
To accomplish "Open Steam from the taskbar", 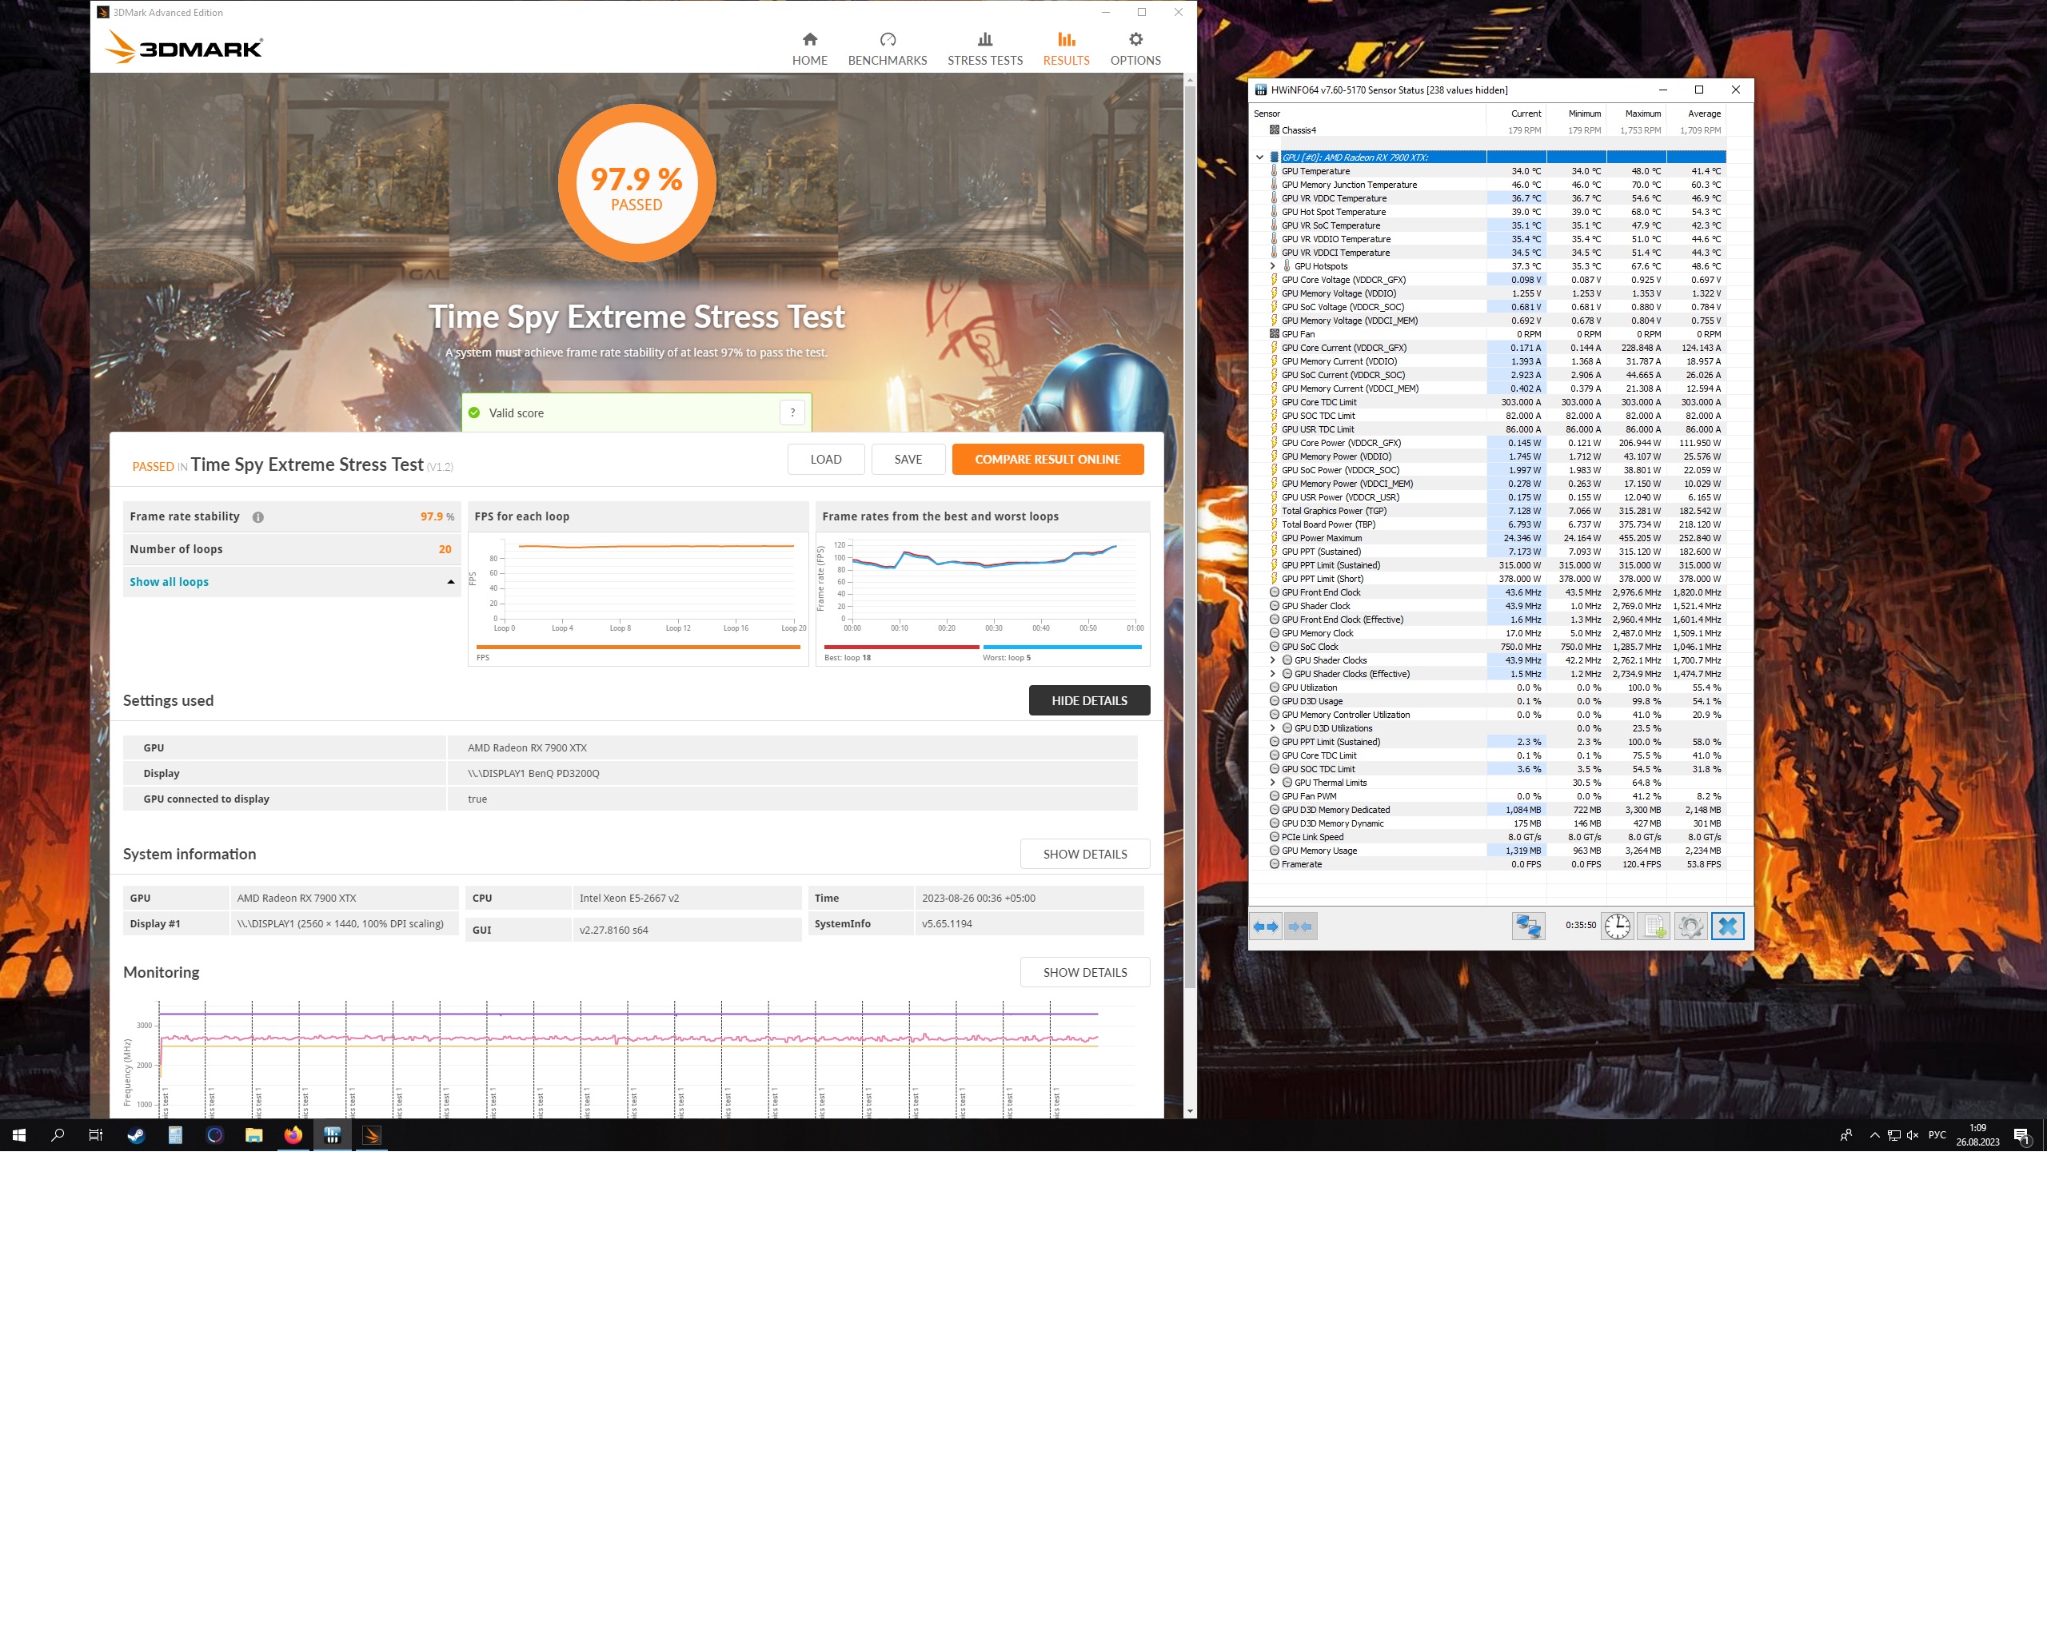I will [x=136, y=1135].
